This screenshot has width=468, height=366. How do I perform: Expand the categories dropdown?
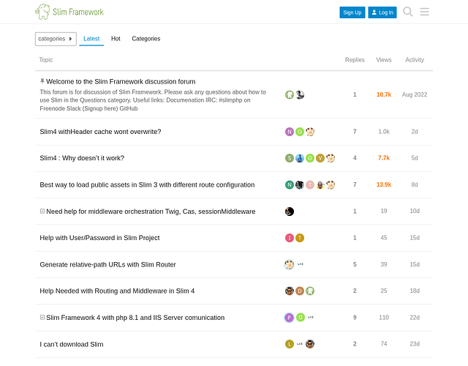(56, 39)
